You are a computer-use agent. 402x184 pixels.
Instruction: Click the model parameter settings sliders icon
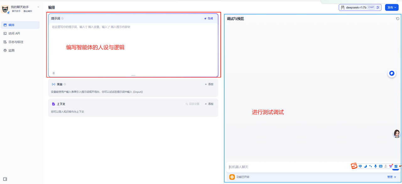pyautogui.click(x=378, y=7)
